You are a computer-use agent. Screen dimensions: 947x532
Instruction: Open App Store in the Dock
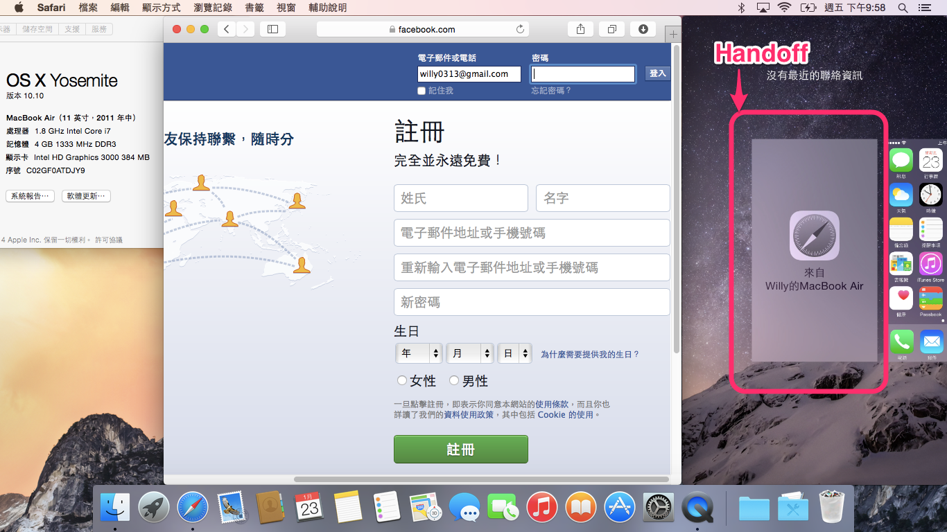(620, 507)
